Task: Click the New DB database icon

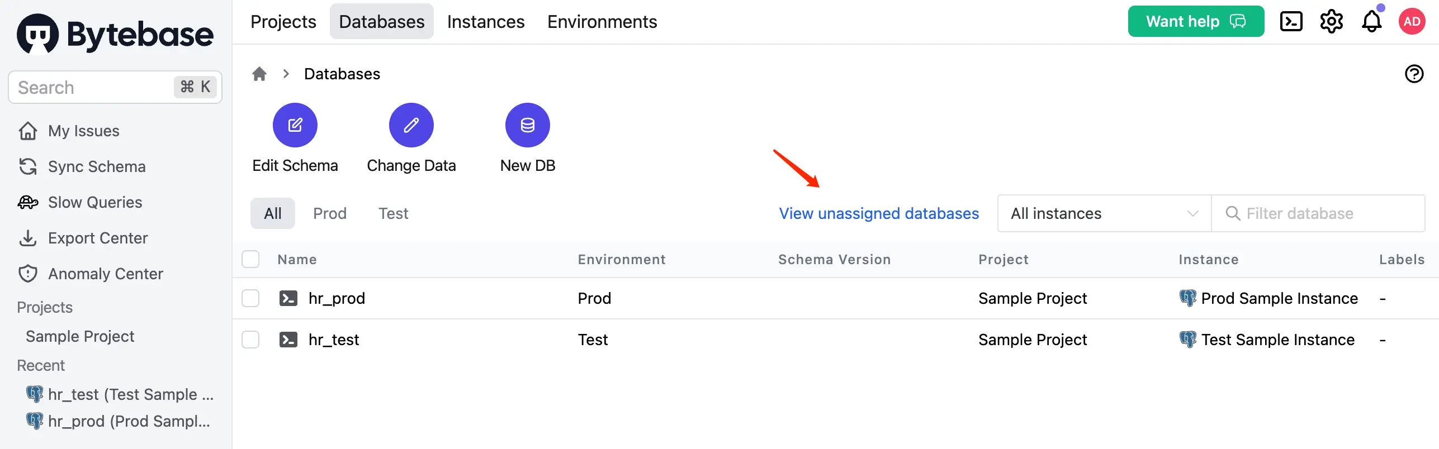Action: [528, 125]
